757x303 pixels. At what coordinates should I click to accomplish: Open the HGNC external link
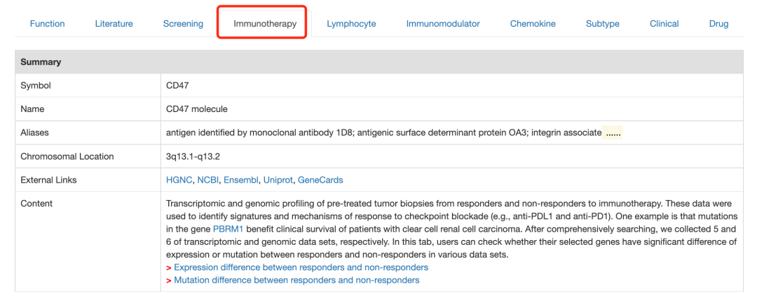pos(179,181)
